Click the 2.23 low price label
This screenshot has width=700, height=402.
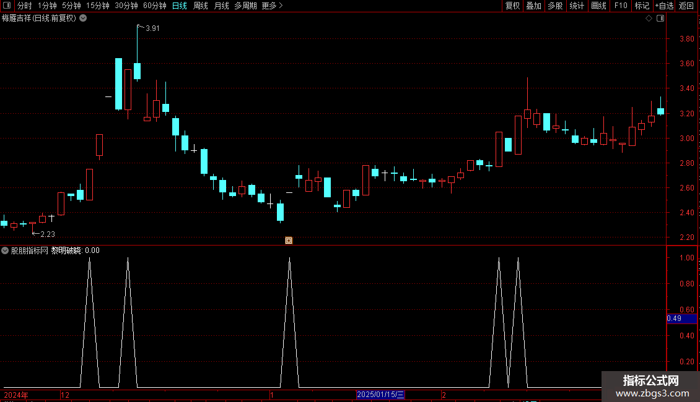point(48,234)
